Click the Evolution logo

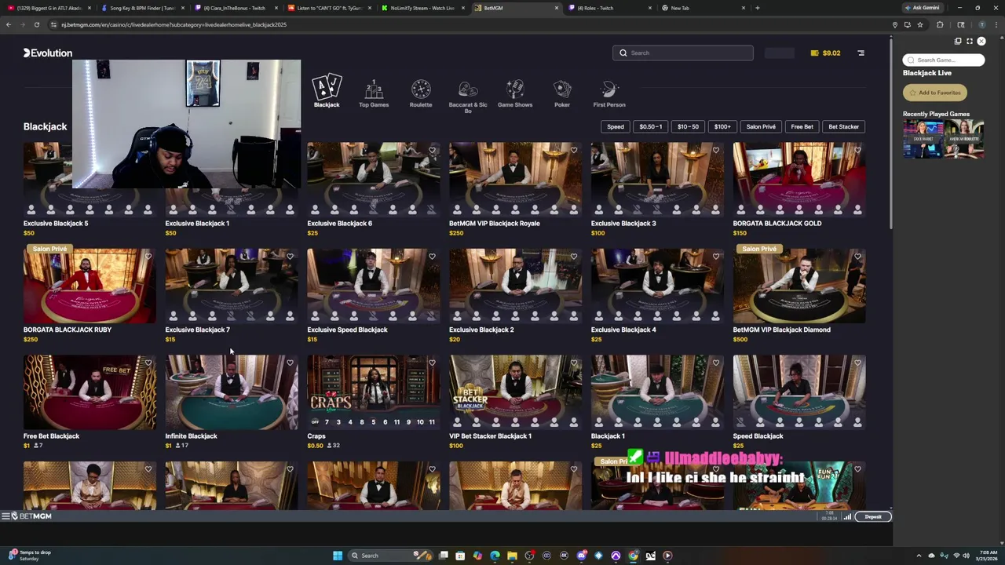tap(48, 53)
